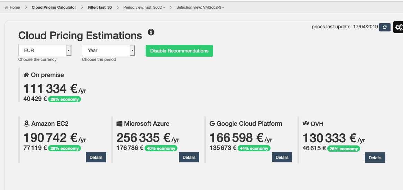The image size is (403, 190).
Task: Open Details for Microsoft Azure
Action: tap(189, 158)
